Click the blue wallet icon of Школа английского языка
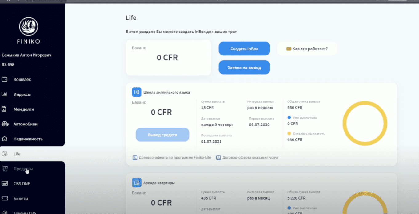419x214 pixels. coord(137,92)
